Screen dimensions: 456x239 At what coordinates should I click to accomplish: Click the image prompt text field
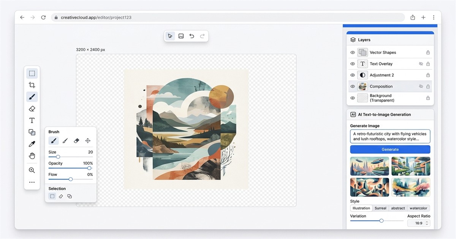(x=390, y=136)
